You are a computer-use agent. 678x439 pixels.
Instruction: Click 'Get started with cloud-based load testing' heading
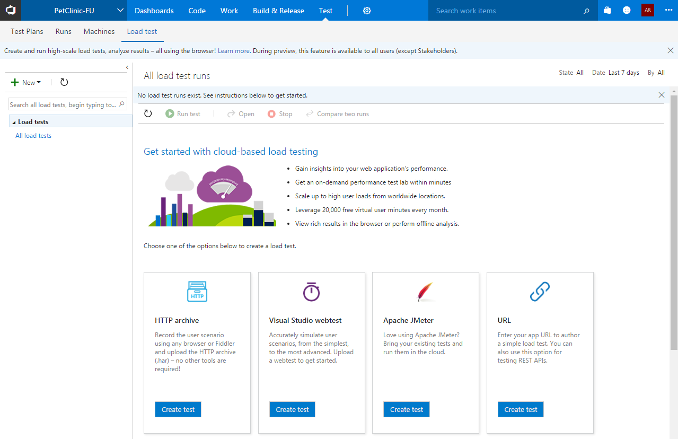231,152
